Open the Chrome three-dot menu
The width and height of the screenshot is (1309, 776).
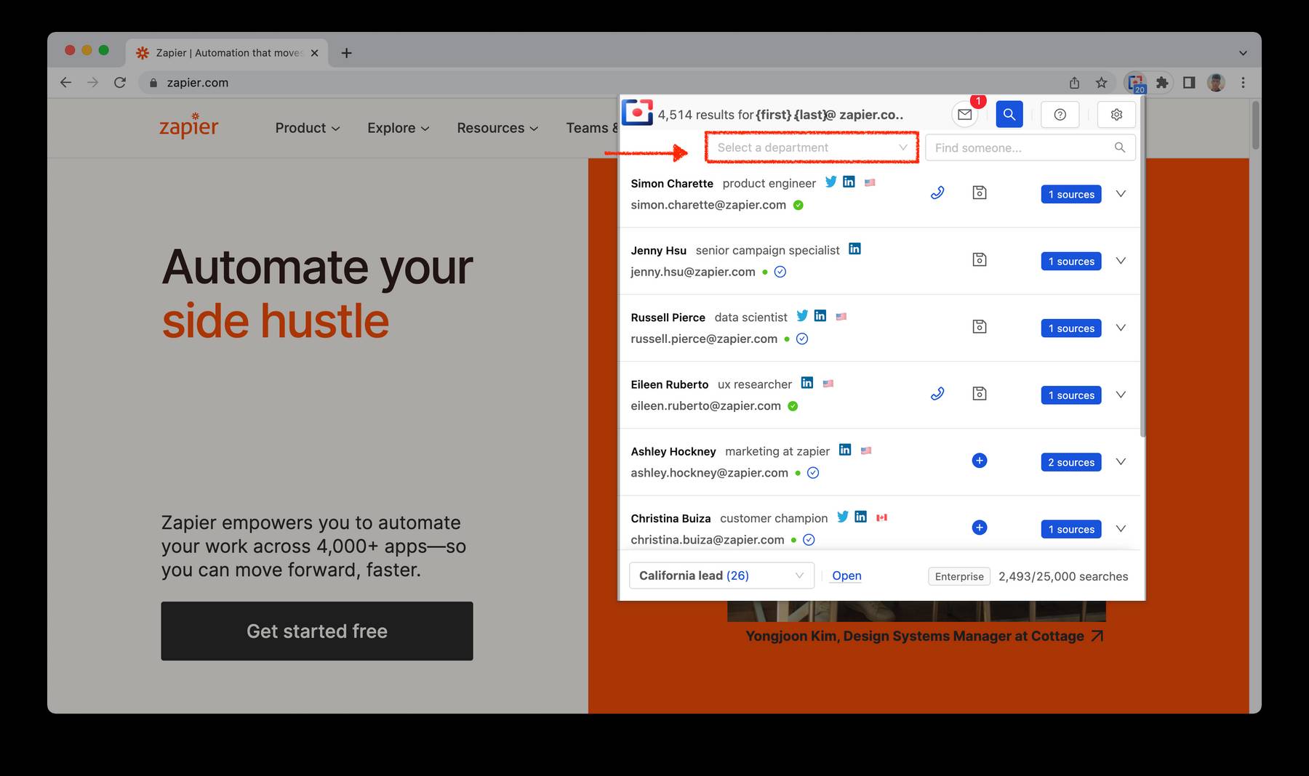pyautogui.click(x=1243, y=83)
